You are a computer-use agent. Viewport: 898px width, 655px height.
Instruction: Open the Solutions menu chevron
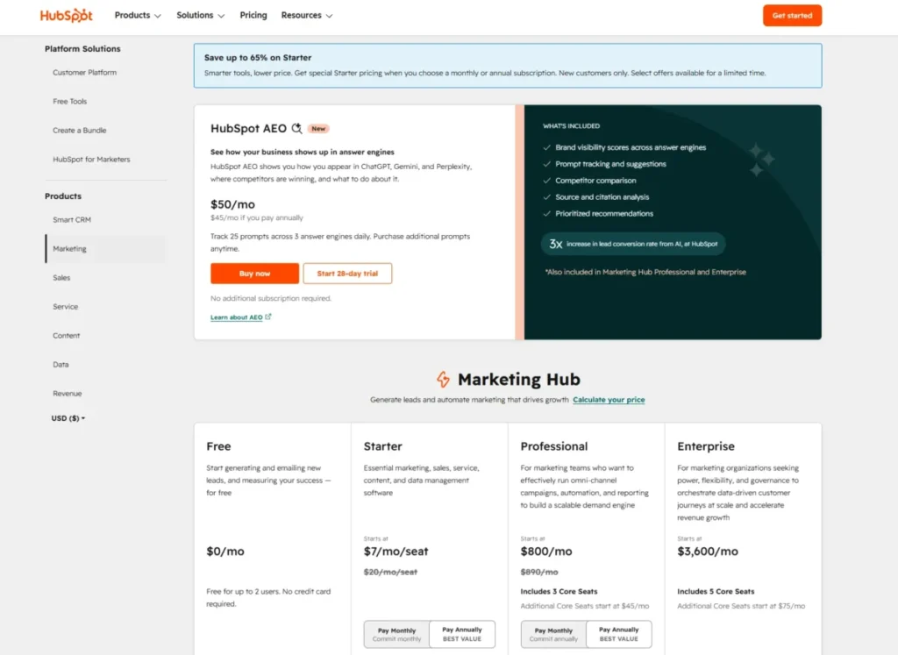221,16
